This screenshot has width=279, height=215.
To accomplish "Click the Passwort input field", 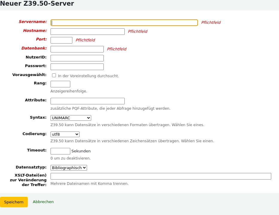I will [x=77, y=66].
